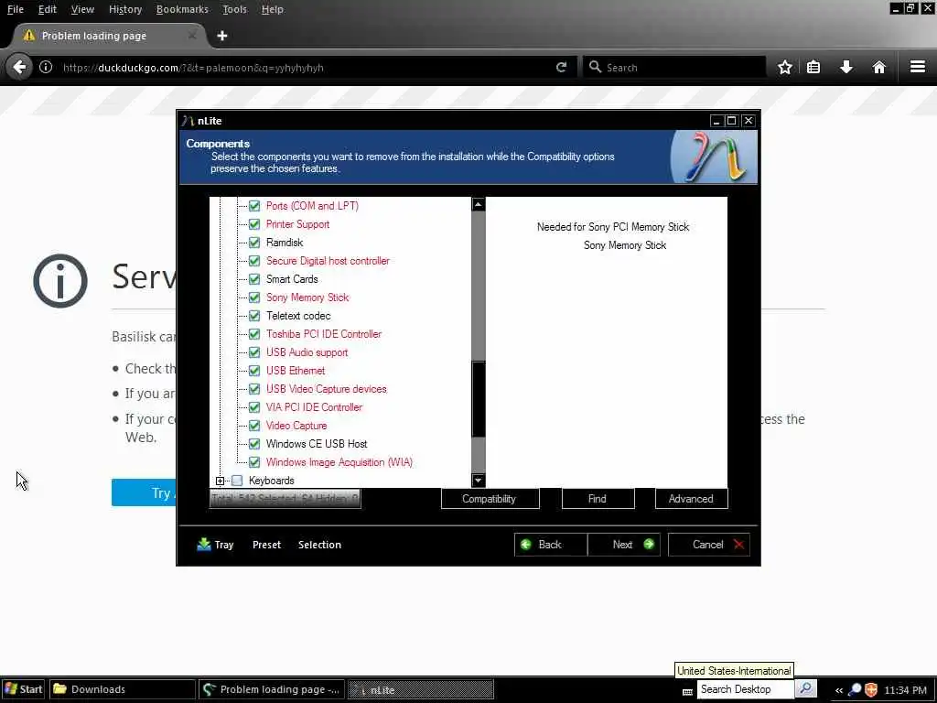Click the Search Desktop input field
937x703 pixels.
pyautogui.click(x=745, y=689)
